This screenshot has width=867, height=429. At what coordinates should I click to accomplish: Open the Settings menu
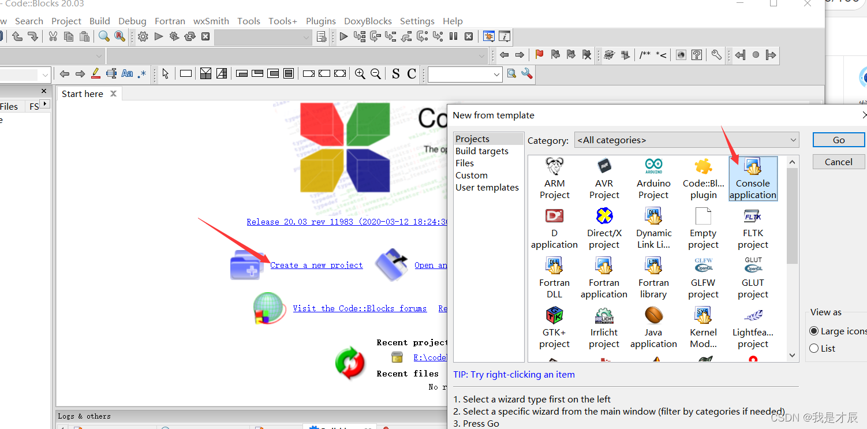click(417, 21)
